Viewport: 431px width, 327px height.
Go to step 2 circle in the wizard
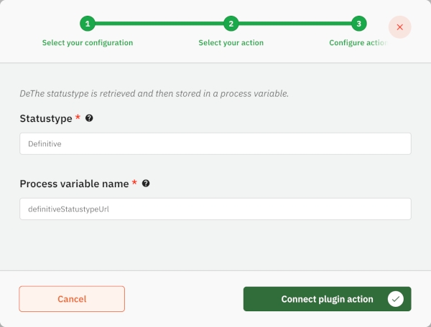(x=231, y=24)
